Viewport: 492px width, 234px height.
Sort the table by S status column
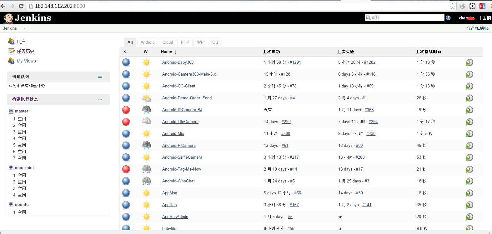click(125, 52)
